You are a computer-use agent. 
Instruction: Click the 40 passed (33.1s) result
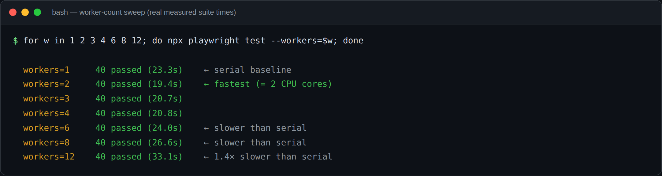click(x=139, y=157)
